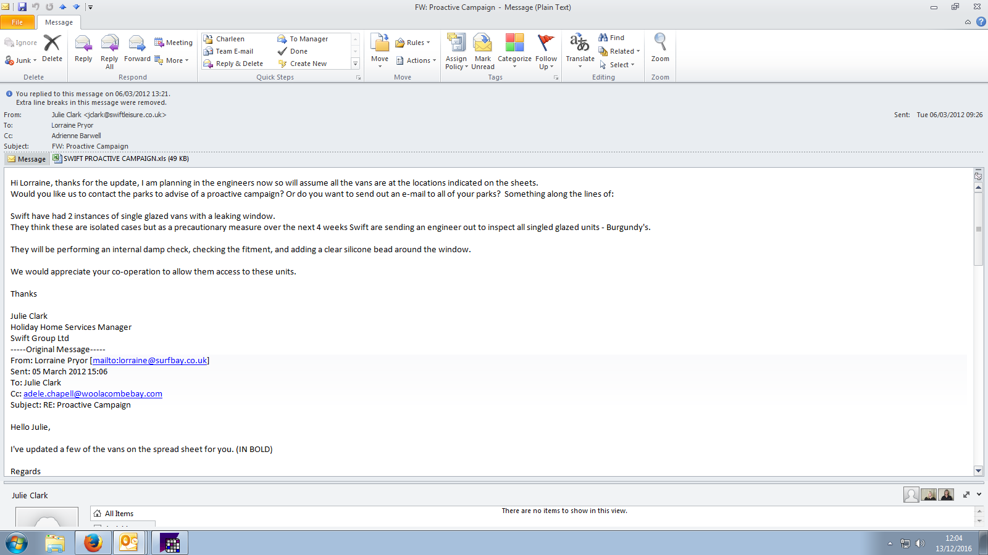This screenshot has height=555, width=988.
Task: Switch to Outlook from the taskbar
Action: (129, 543)
